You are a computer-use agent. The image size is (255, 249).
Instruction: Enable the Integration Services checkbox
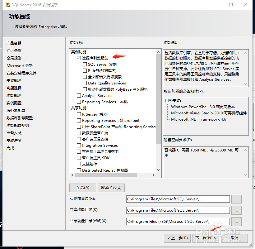coord(79,145)
